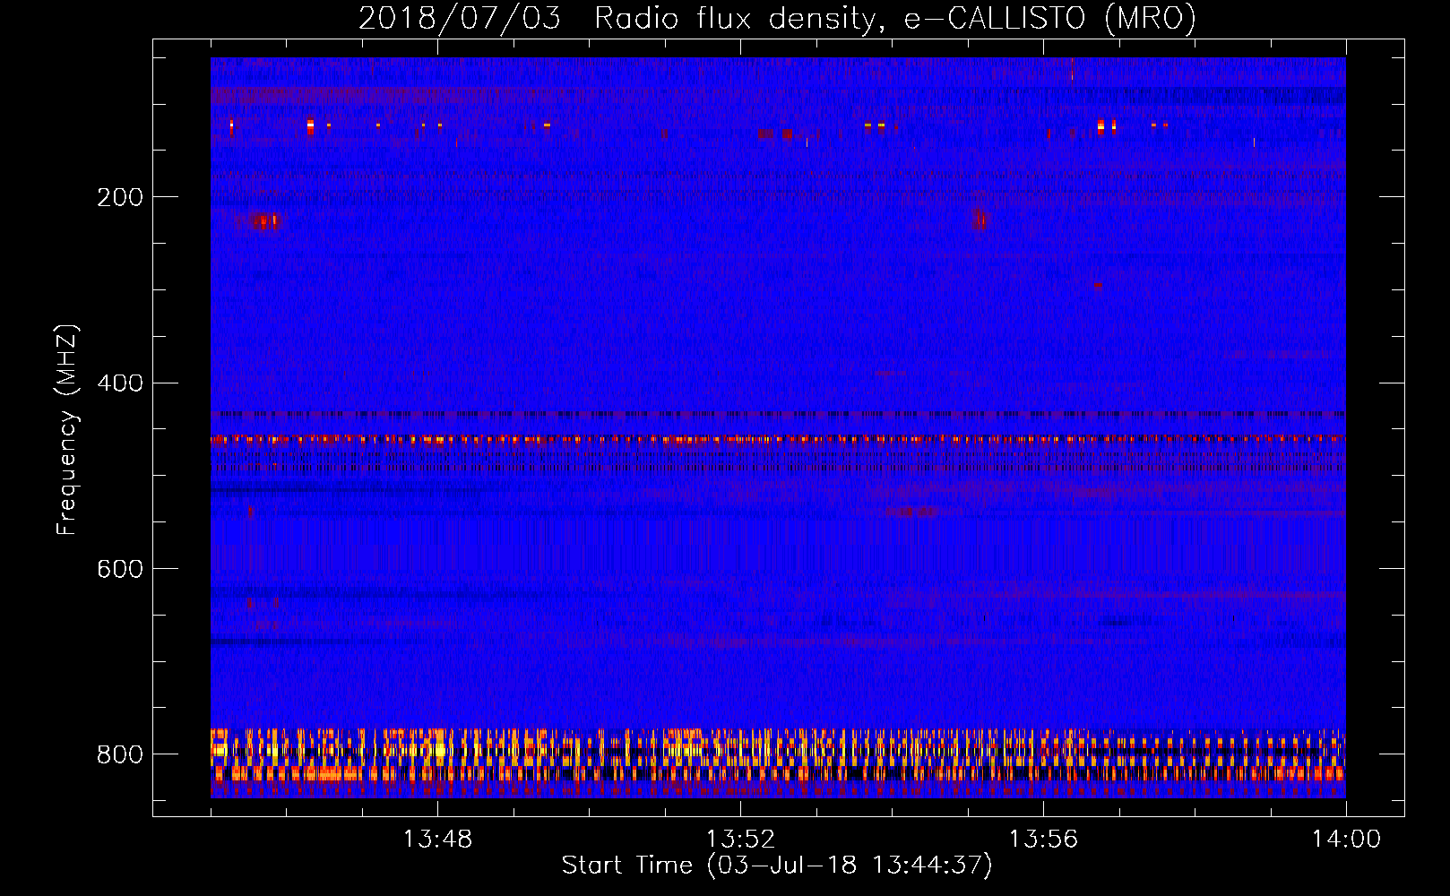This screenshot has width=1450, height=896.
Task: Click the 400 frequency tick label
Action: click(119, 383)
